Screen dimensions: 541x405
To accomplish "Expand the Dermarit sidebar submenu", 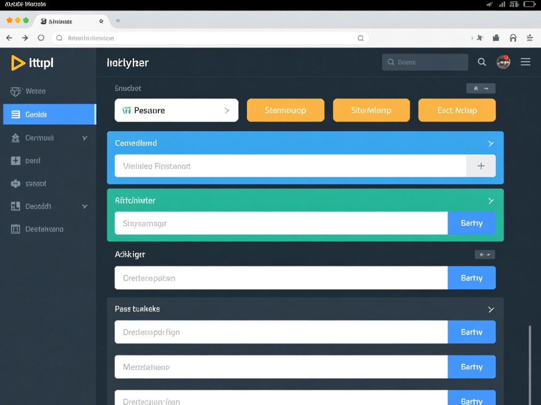I will [85, 138].
